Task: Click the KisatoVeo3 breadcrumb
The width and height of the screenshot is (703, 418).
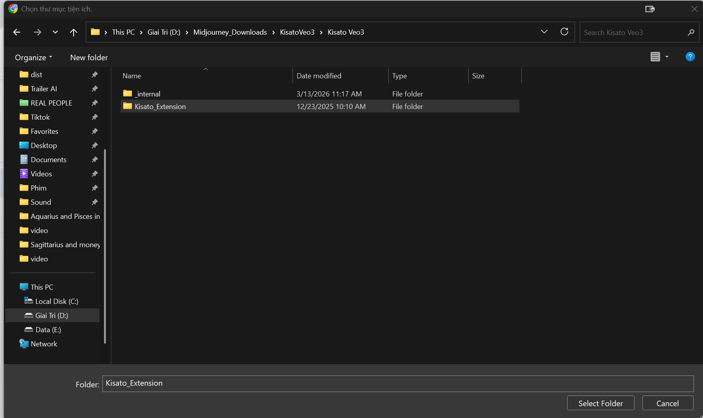Action: tap(297, 32)
